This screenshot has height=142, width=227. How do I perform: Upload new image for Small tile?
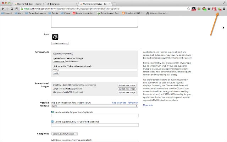pos(127,85)
